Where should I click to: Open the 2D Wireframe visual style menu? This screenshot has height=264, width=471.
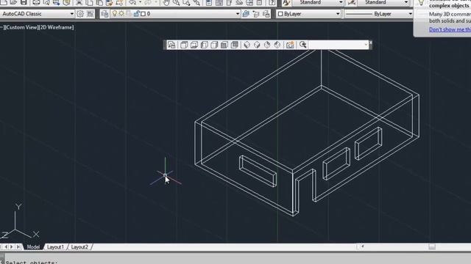coord(56,27)
